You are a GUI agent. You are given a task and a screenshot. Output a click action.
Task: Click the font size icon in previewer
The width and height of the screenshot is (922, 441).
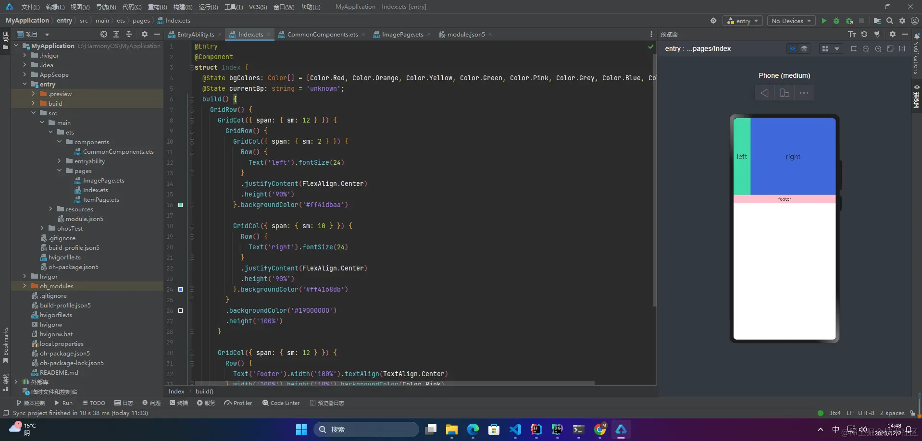[852, 34]
